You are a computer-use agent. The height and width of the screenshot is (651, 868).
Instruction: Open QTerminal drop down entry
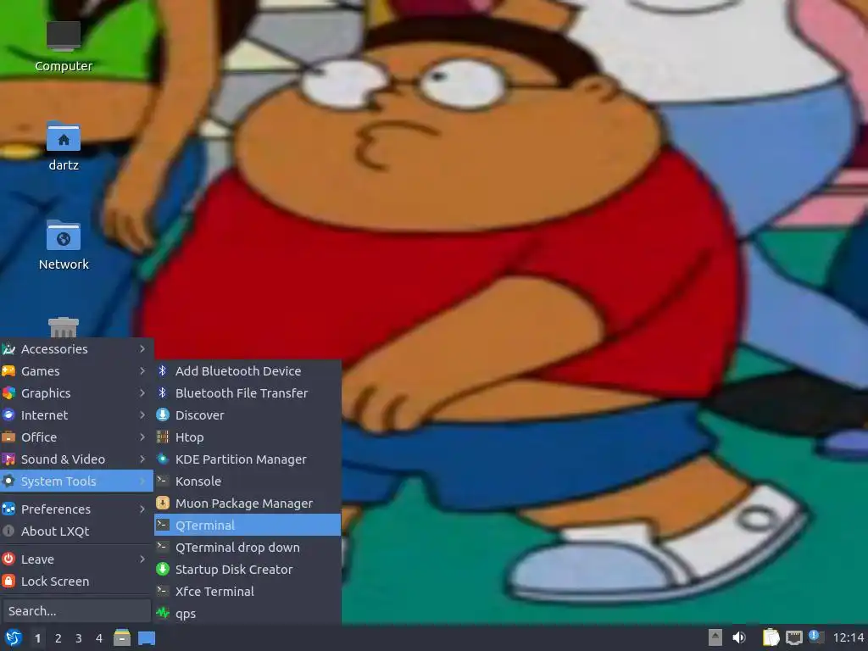[x=248, y=547]
